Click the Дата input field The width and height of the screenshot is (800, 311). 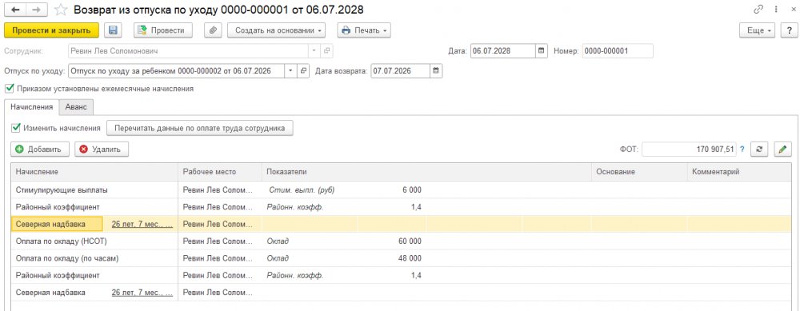coord(502,51)
